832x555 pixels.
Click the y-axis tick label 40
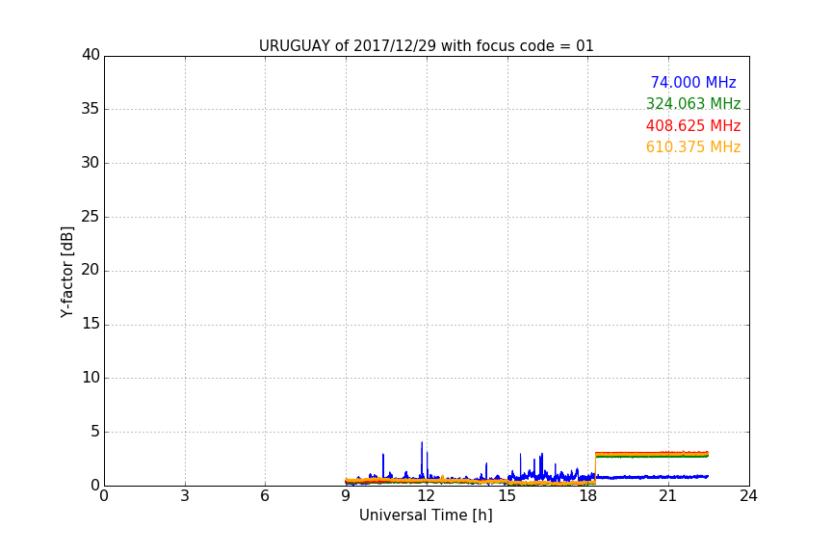click(x=91, y=55)
